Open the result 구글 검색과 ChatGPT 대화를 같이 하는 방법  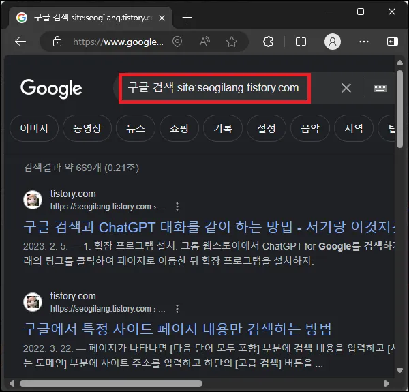(209, 227)
